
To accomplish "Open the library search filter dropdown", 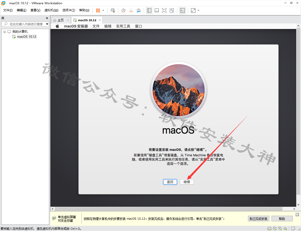I will pyautogui.click(x=47, y=24).
